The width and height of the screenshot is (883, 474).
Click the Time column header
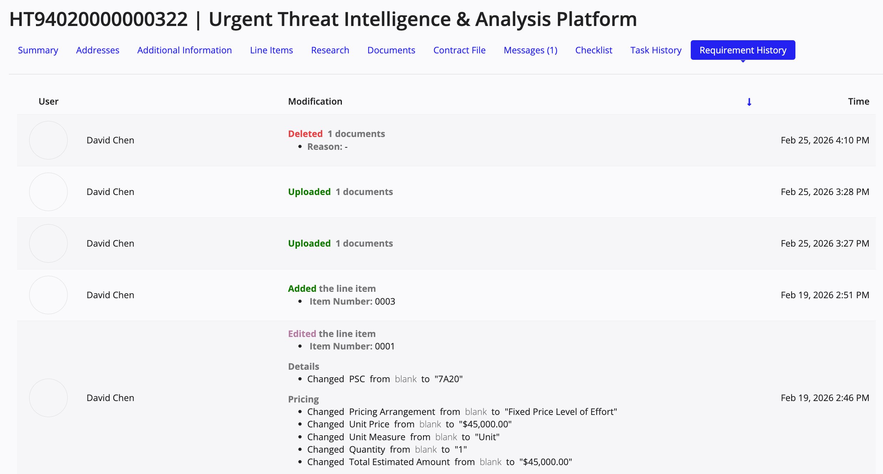[858, 101]
